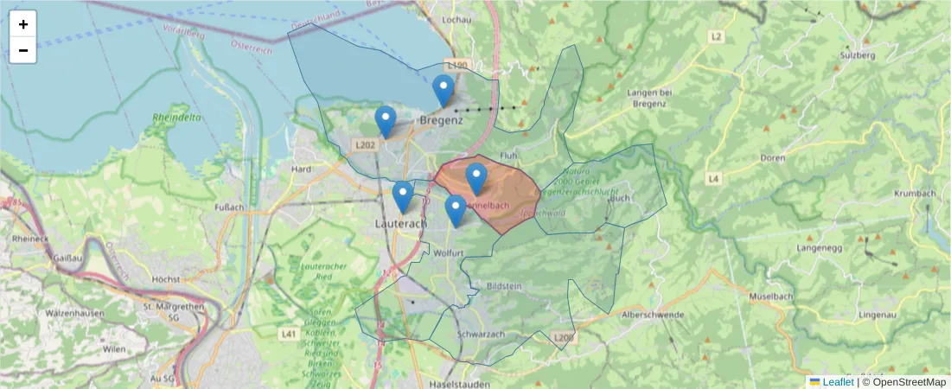Image resolution: width=951 pixels, height=389 pixels.
Task: Click the Fluh label
Action: (508, 156)
